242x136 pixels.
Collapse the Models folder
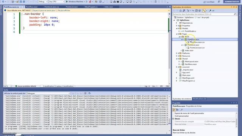coord(177,29)
